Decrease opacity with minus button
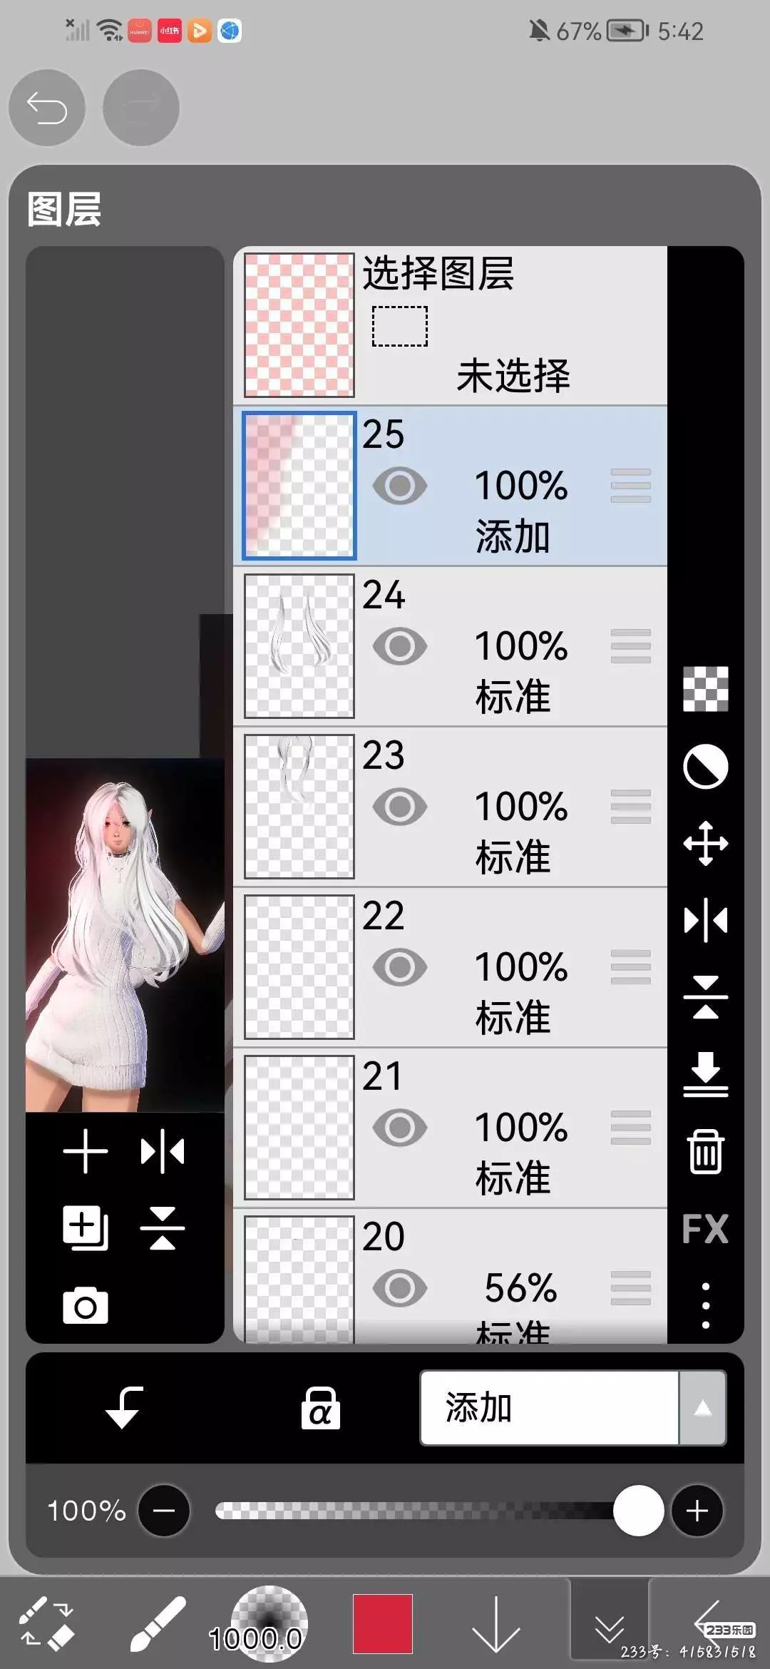Image resolution: width=770 pixels, height=1669 pixels. [x=164, y=1511]
